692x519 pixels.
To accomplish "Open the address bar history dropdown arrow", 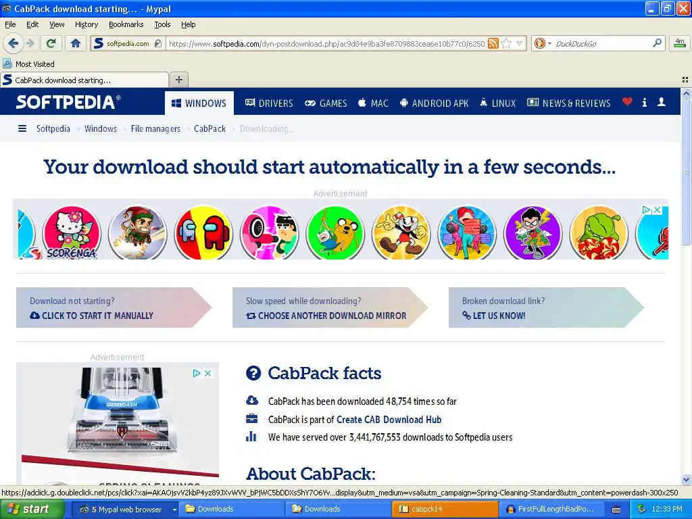I will tap(519, 43).
